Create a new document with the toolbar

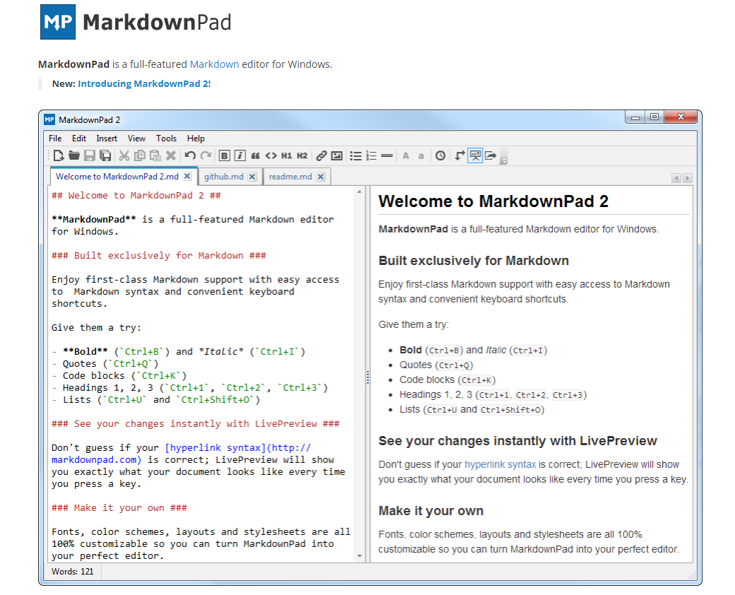tap(59, 155)
